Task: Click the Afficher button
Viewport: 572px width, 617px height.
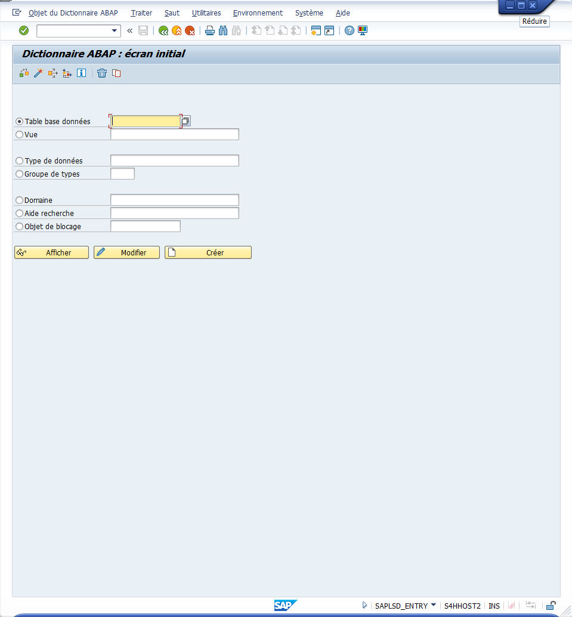Action: (x=51, y=252)
